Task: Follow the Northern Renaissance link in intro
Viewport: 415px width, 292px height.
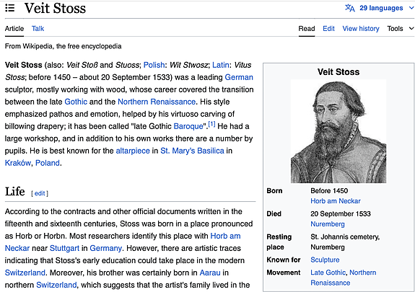Action: [x=157, y=102]
